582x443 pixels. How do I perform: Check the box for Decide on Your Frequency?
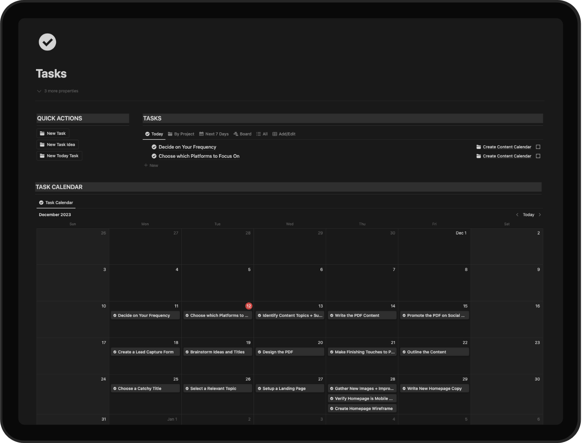coord(538,147)
